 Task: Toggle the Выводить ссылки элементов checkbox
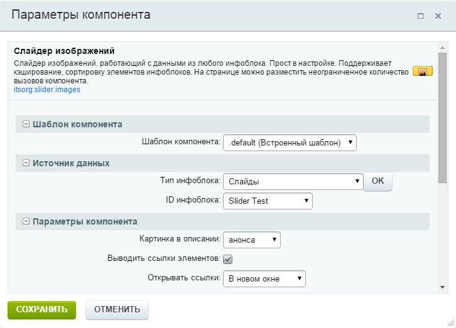228,259
